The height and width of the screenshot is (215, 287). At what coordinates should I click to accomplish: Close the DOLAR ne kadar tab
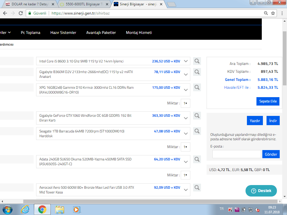pos(53,4)
